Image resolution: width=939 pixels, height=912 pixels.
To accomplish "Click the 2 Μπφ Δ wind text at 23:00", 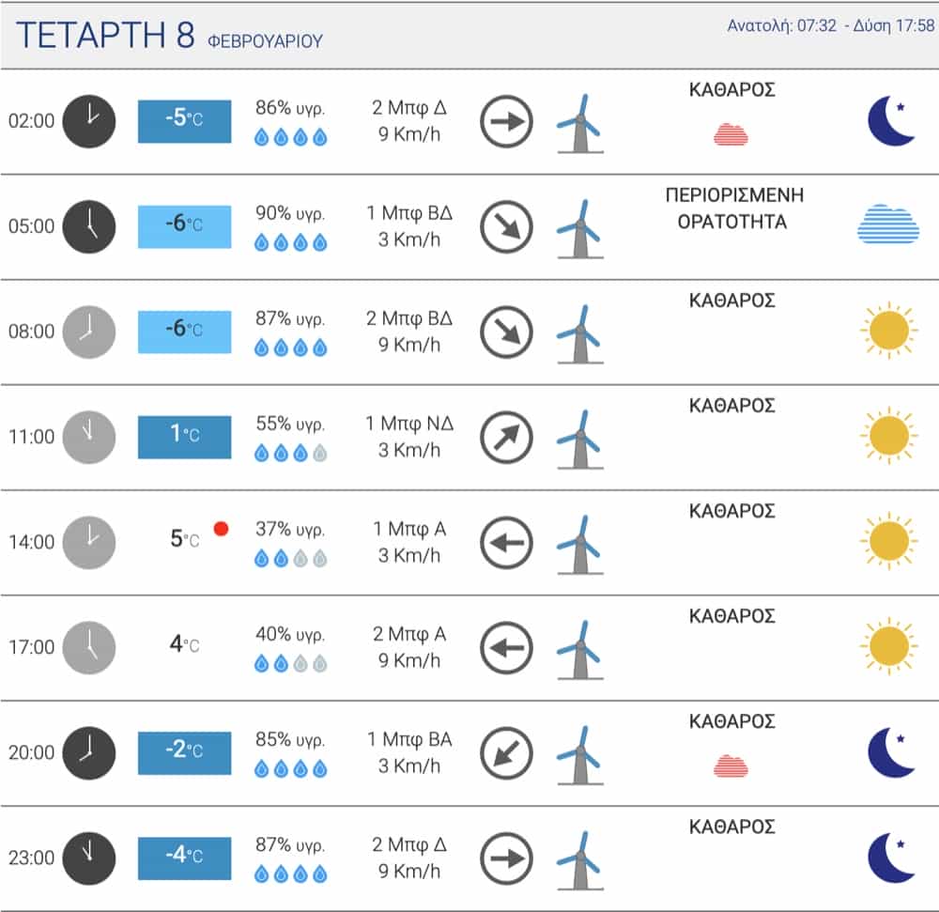I will pos(409,843).
